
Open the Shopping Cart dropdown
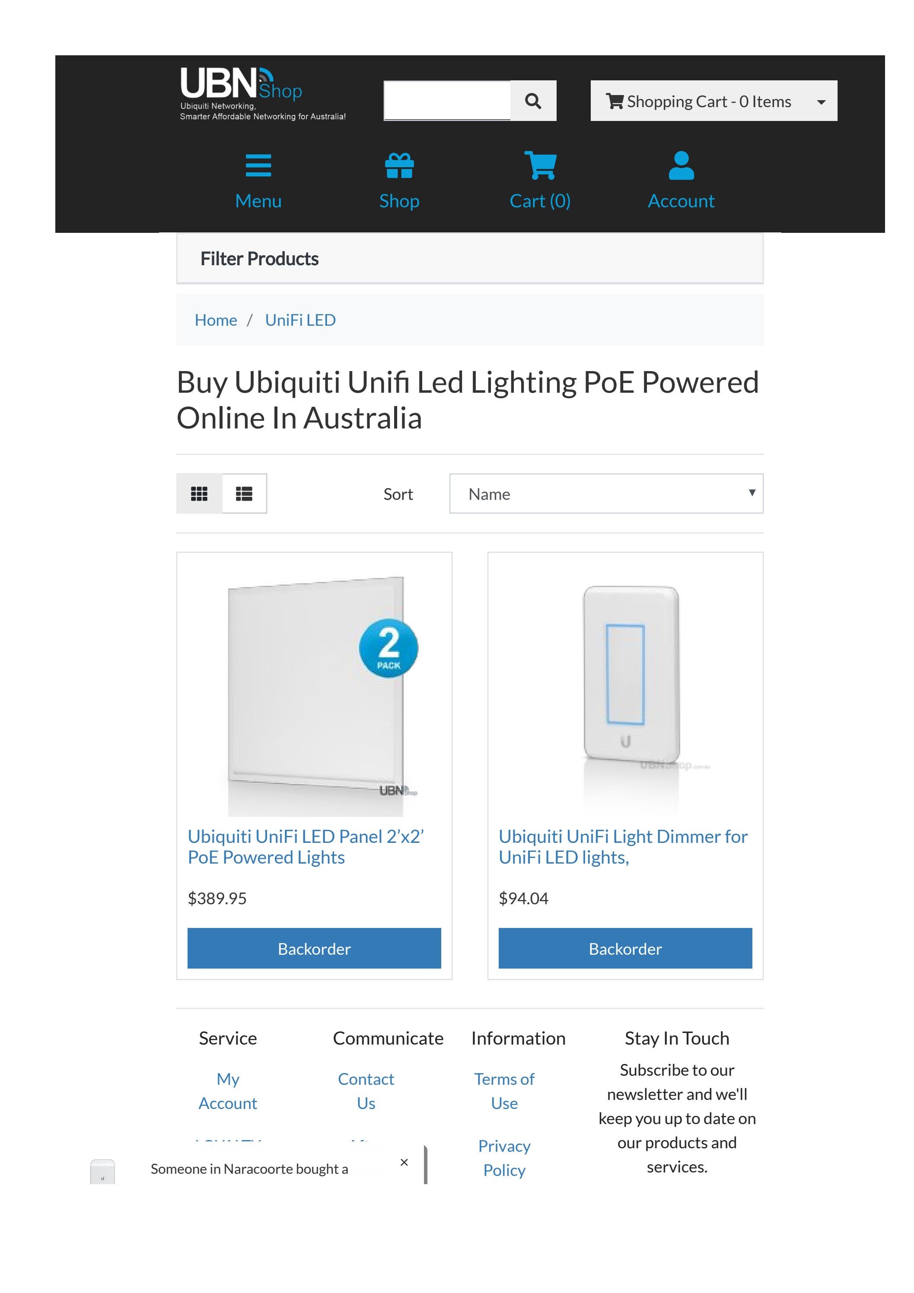point(713,101)
